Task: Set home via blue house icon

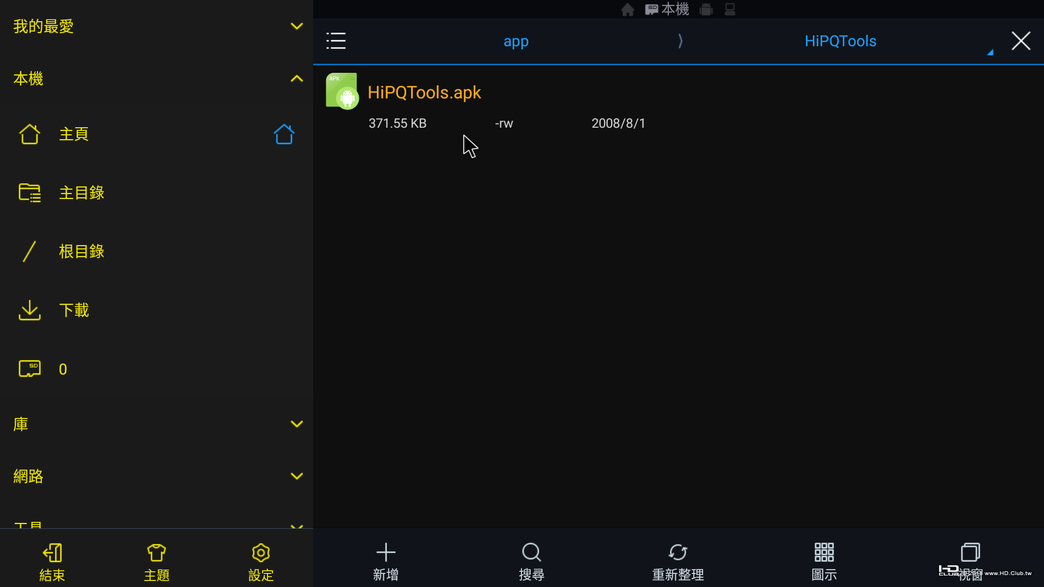Action: (284, 134)
